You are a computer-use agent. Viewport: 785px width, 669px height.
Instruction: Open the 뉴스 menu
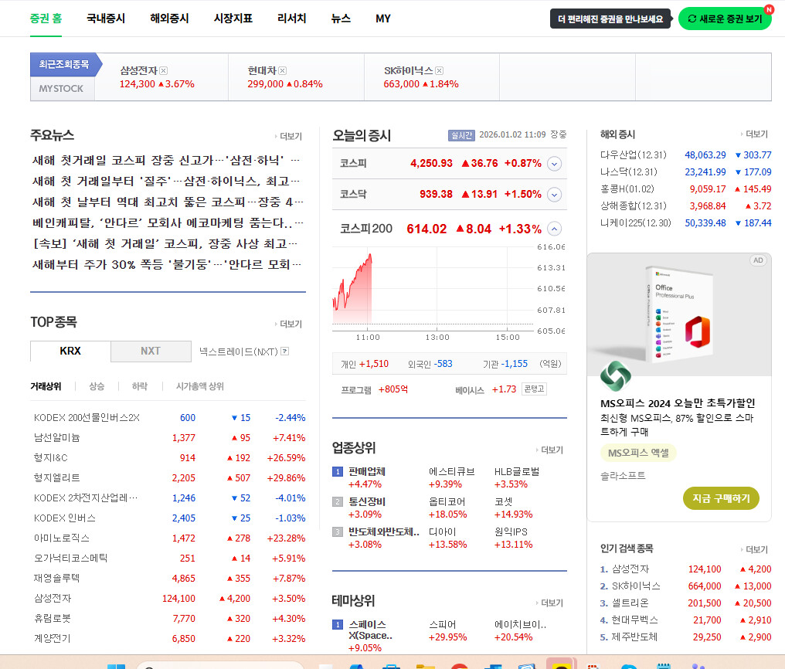[x=341, y=19]
